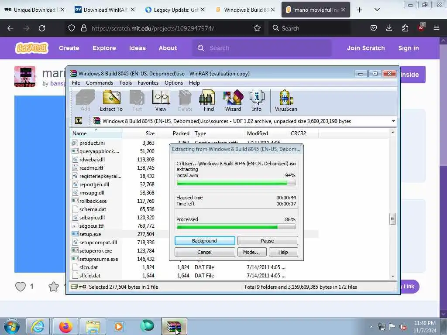
Task: Open the Firefox extensions puzzle icon
Action: coord(405,28)
